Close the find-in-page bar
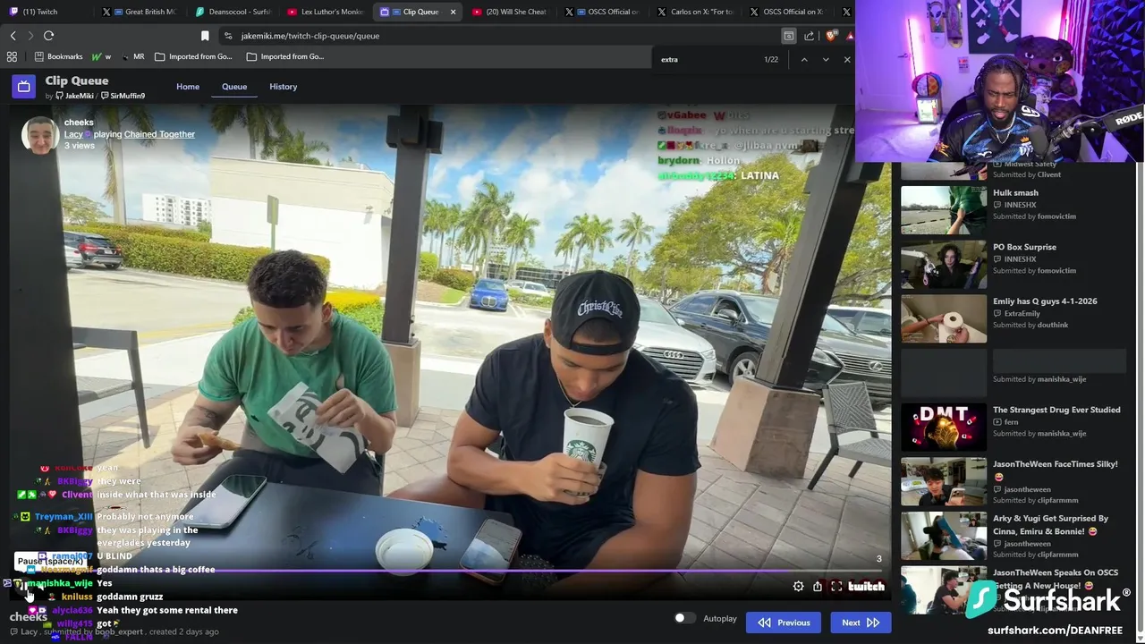 (847, 59)
